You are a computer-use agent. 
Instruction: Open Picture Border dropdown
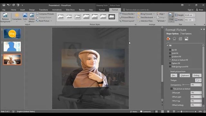coord(127,14)
